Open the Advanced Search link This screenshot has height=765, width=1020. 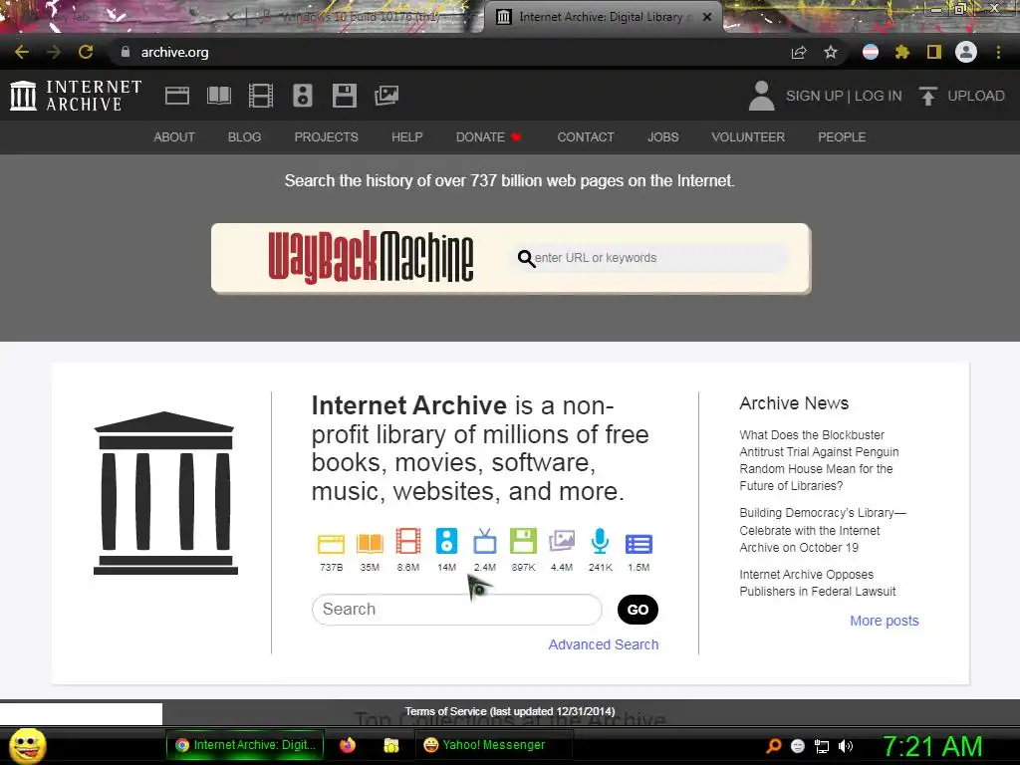604,644
